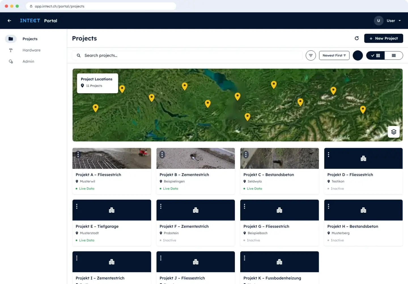
Task: Click the browser address bar URL
Action: [x=59, y=6]
